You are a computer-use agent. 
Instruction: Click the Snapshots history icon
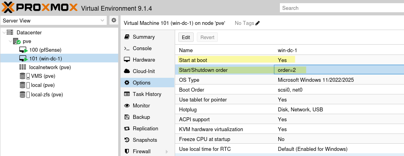pyautogui.click(x=126, y=140)
